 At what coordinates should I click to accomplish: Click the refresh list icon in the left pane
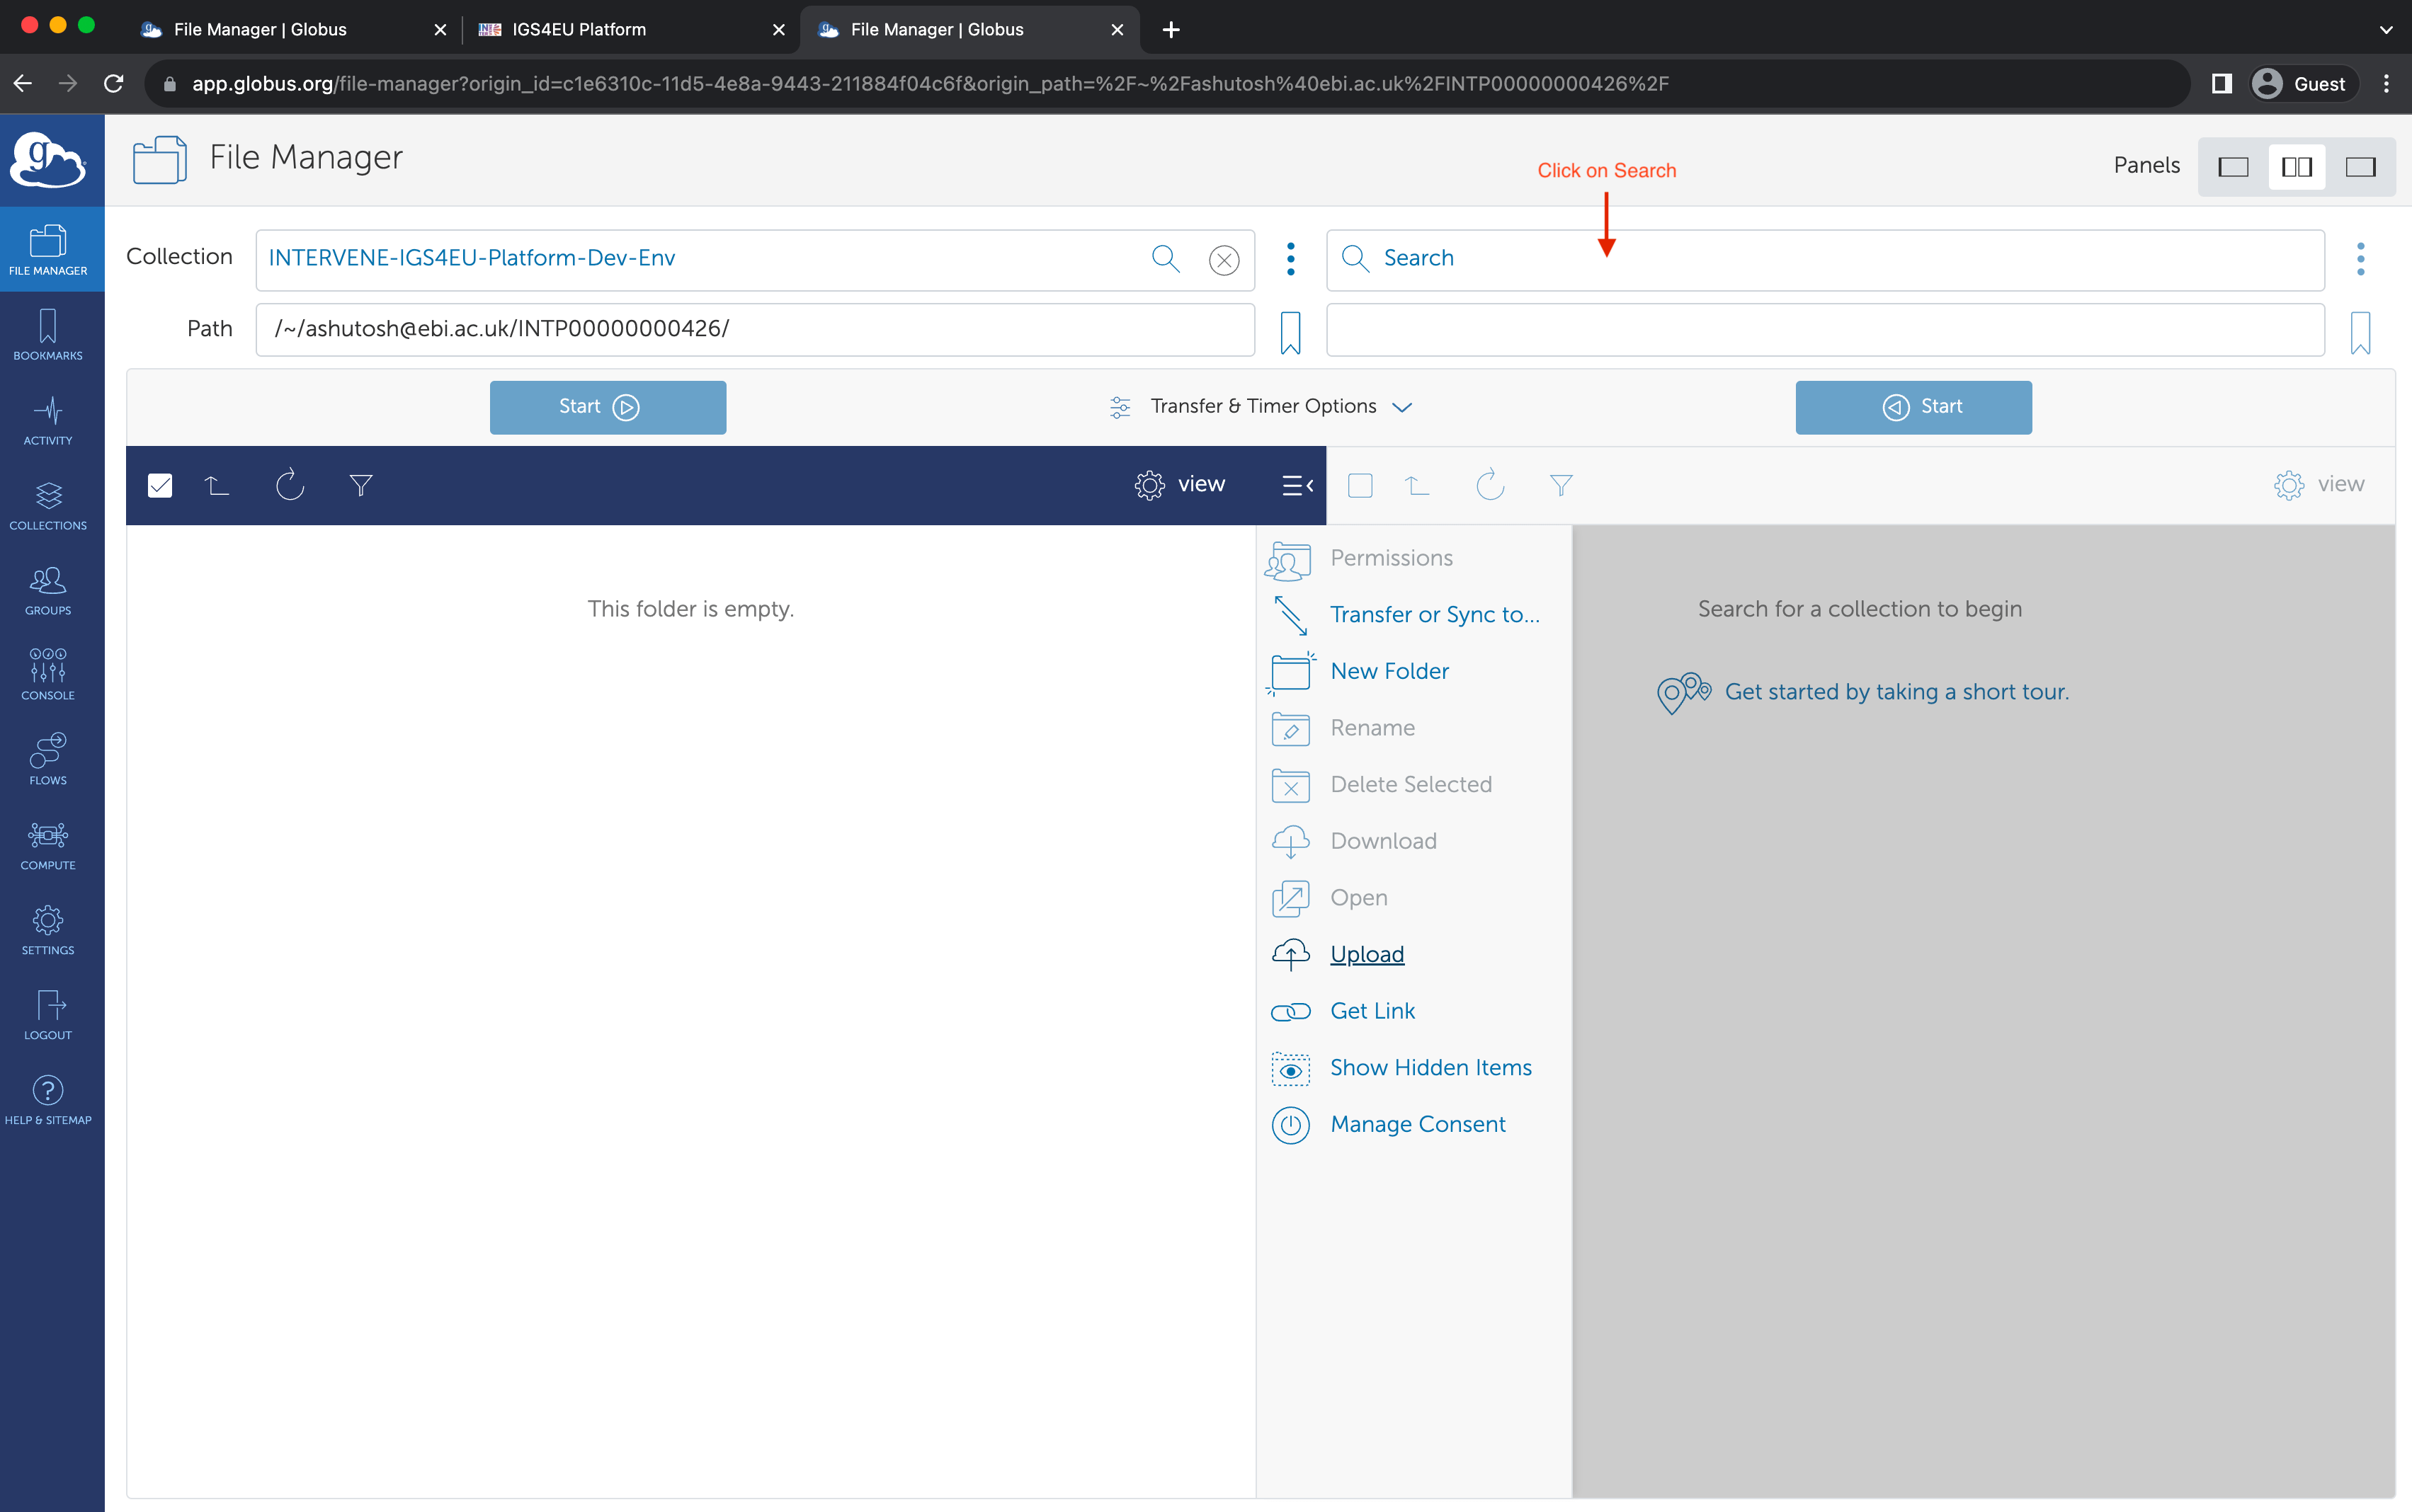pyautogui.click(x=289, y=485)
